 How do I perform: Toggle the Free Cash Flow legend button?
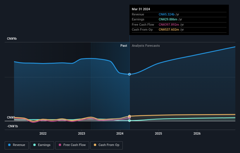[x=72, y=145]
